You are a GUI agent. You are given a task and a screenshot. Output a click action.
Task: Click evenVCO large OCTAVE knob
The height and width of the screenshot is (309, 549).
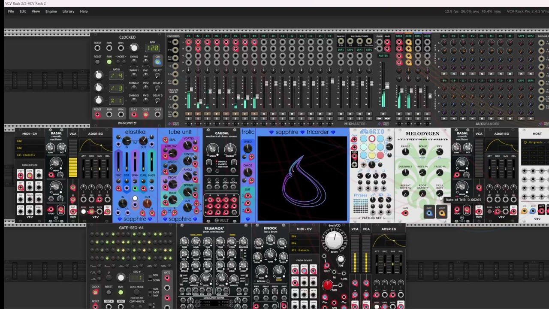(x=334, y=240)
